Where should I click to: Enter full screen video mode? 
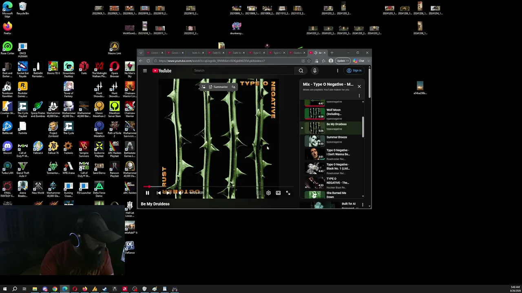tap(288, 193)
